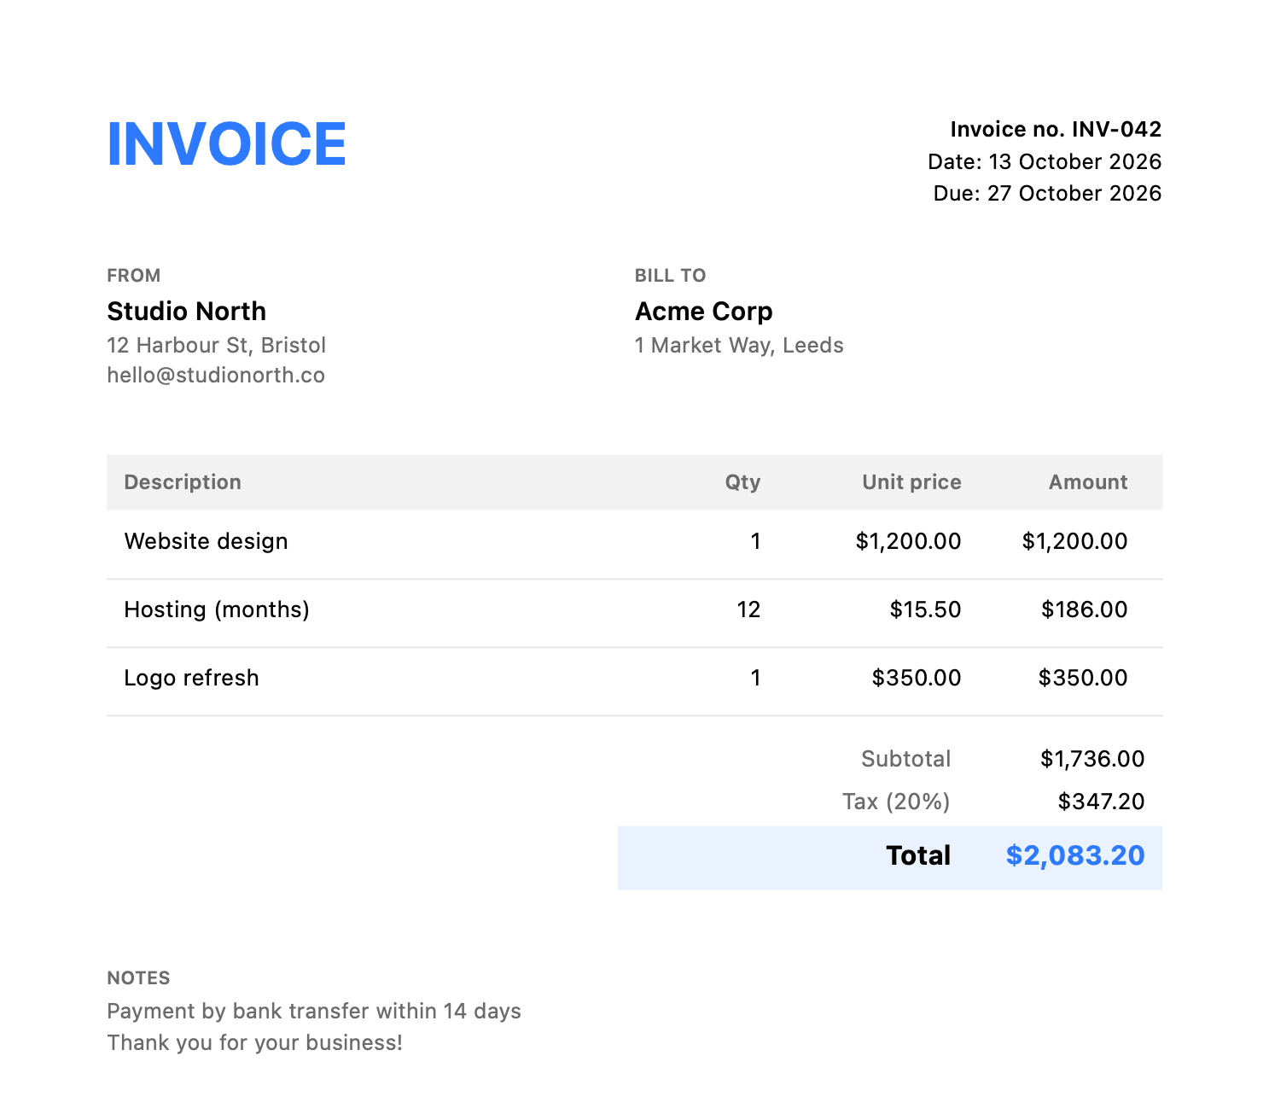1269x1114 pixels.
Task: Click the quantity in the Logo refresh row
Action: pyautogui.click(x=755, y=678)
